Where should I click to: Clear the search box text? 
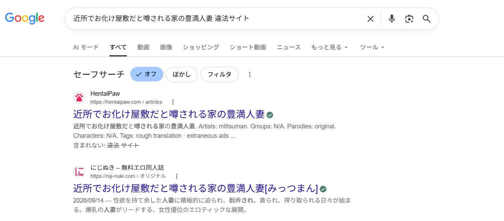370,19
